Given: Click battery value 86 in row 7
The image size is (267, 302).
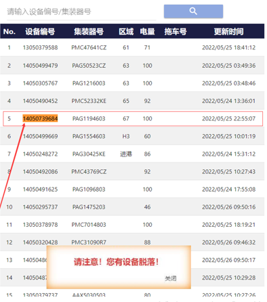Looking at the screenshot, I should 147,154.
